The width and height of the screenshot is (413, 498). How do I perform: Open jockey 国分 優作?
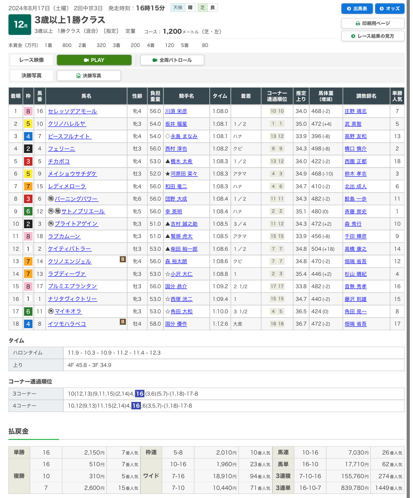(176, 324)
